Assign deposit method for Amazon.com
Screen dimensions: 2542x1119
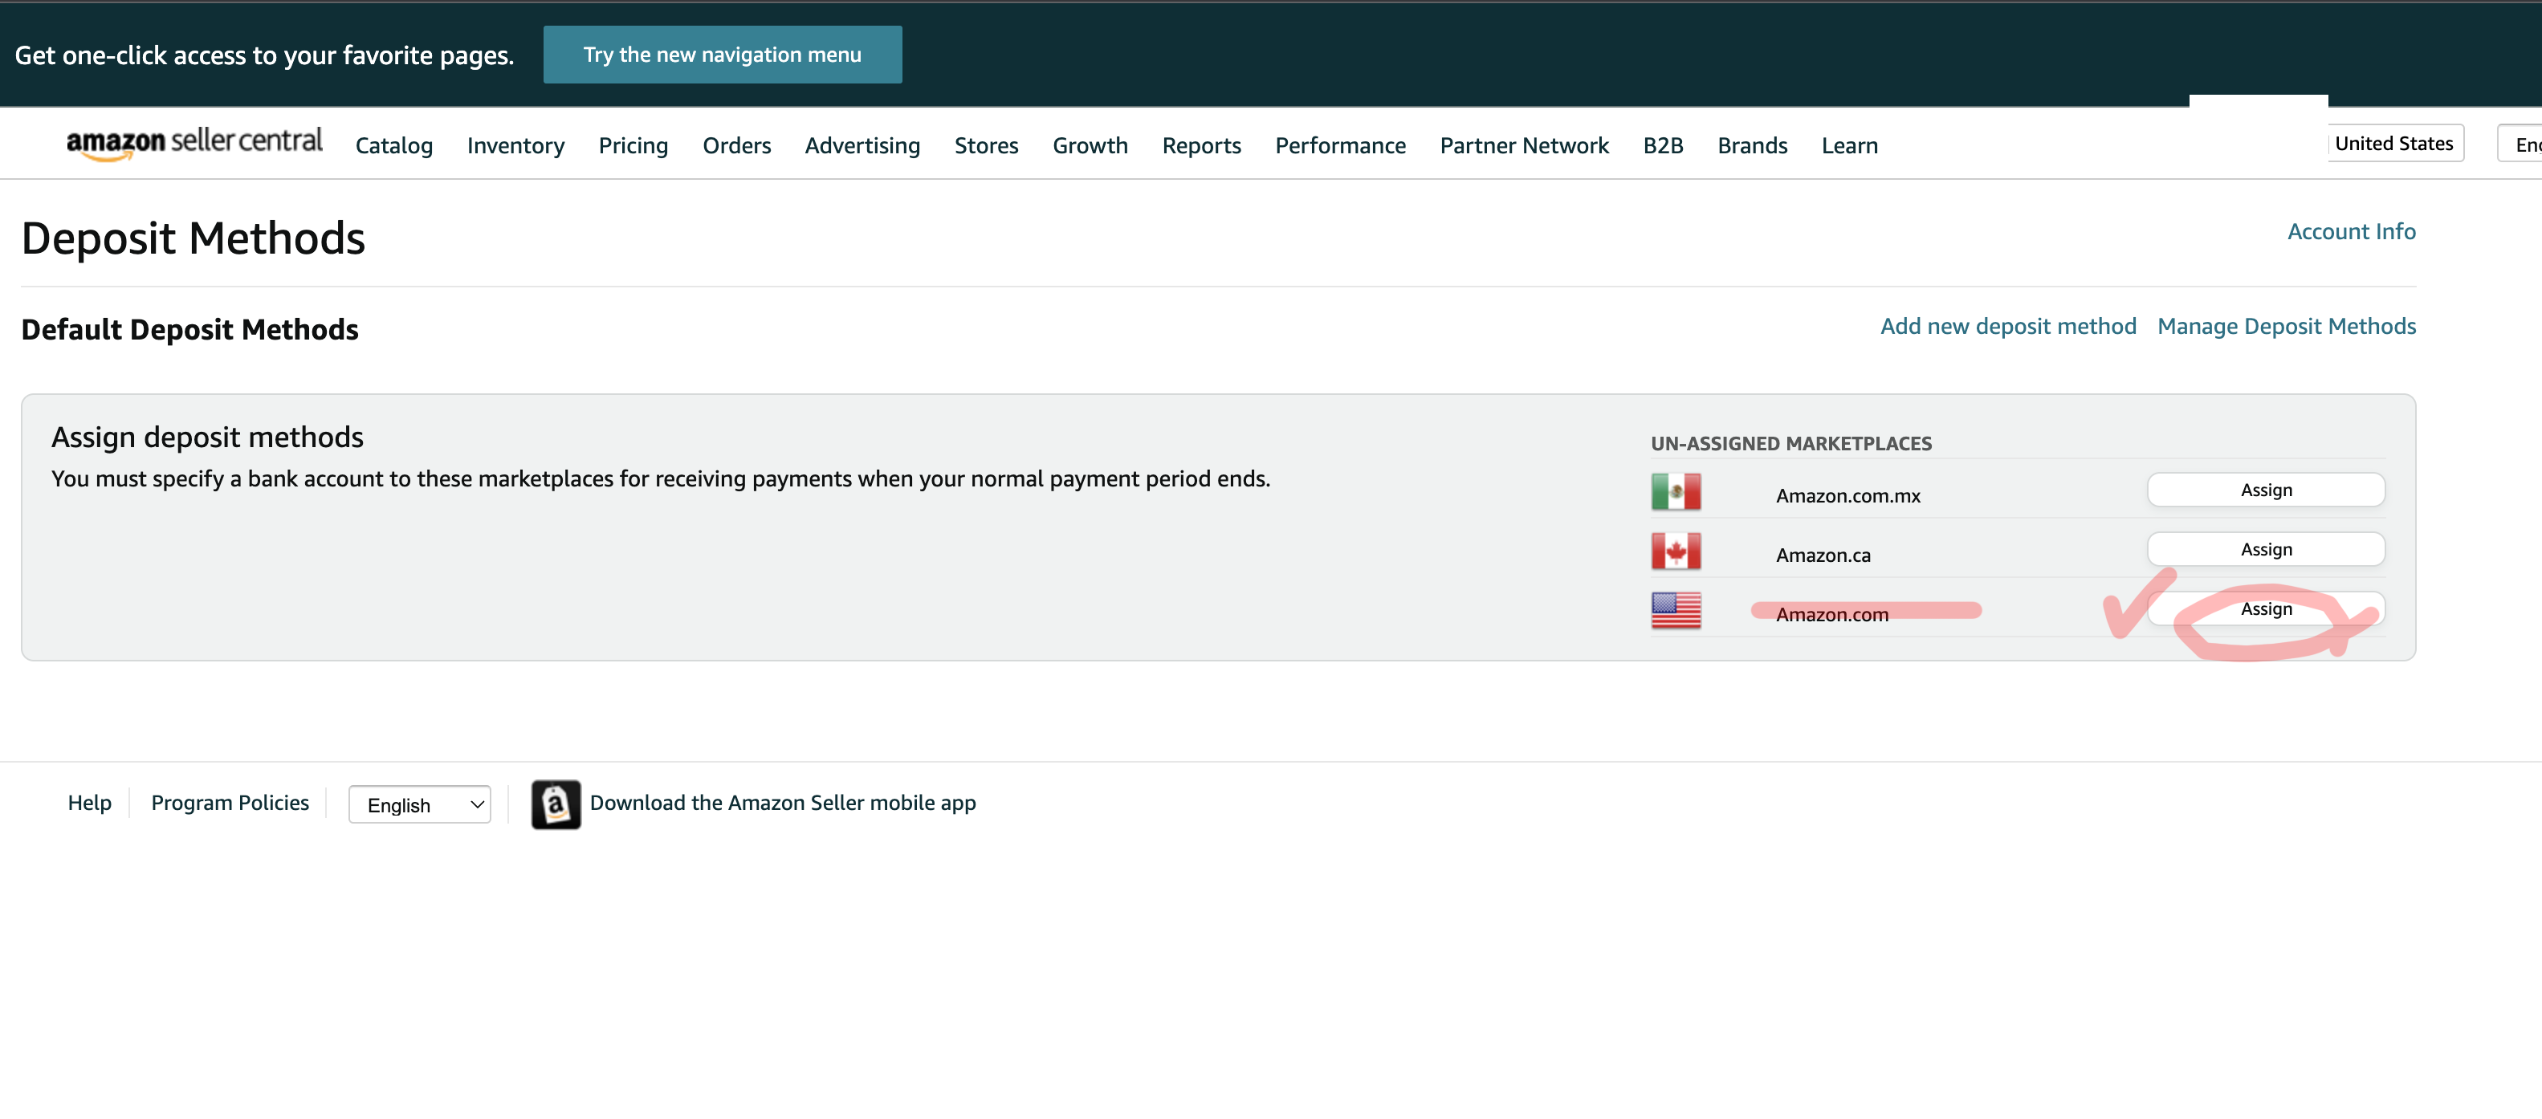tap(2266, 608)
